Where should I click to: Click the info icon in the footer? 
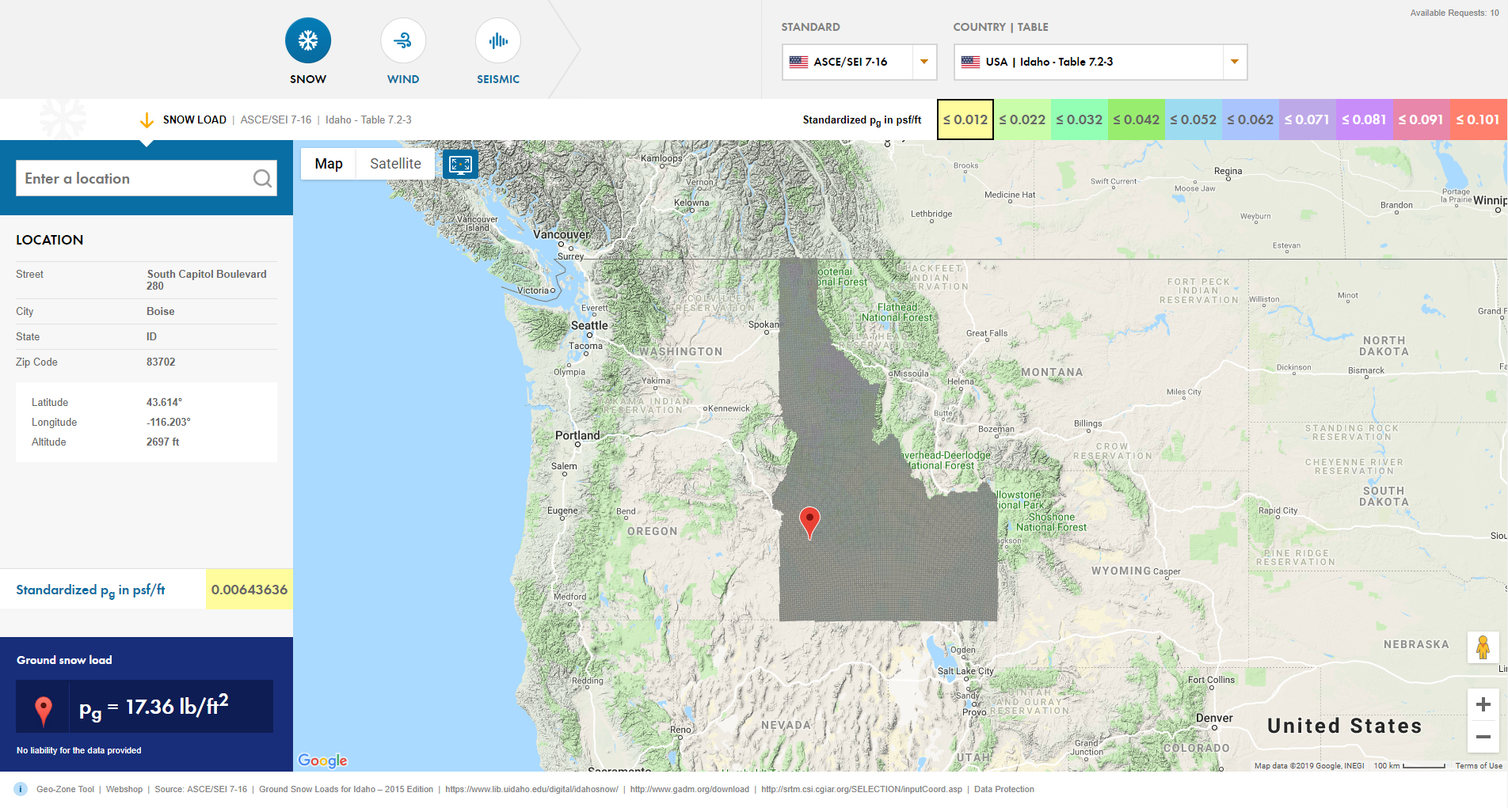pyautogui.click(x=21, y=789)
